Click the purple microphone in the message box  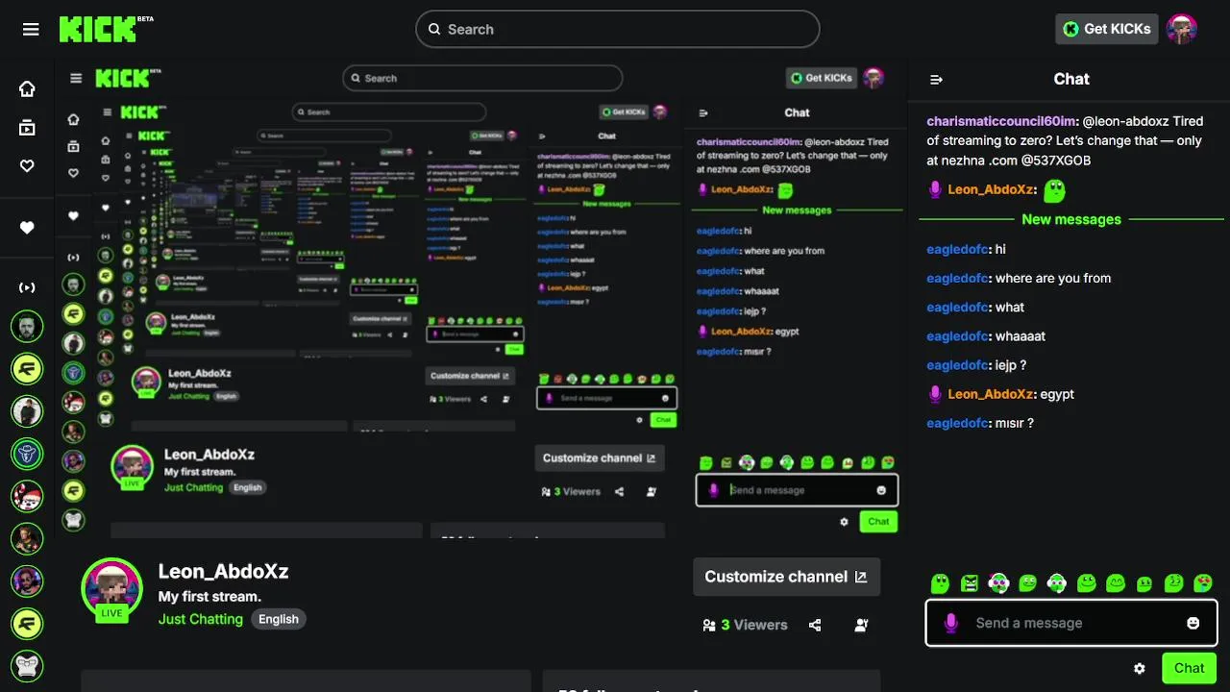[950, 623]
